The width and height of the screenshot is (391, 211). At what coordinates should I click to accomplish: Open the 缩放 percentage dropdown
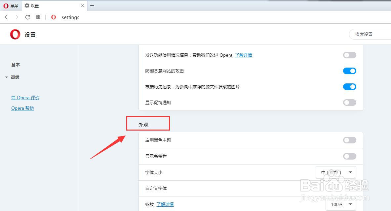pyautogui.click(x=340, y=204)
